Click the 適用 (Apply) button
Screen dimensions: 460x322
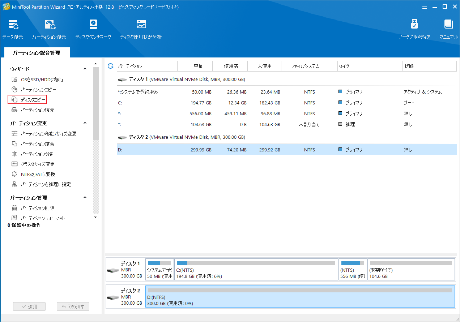[29, 306]
